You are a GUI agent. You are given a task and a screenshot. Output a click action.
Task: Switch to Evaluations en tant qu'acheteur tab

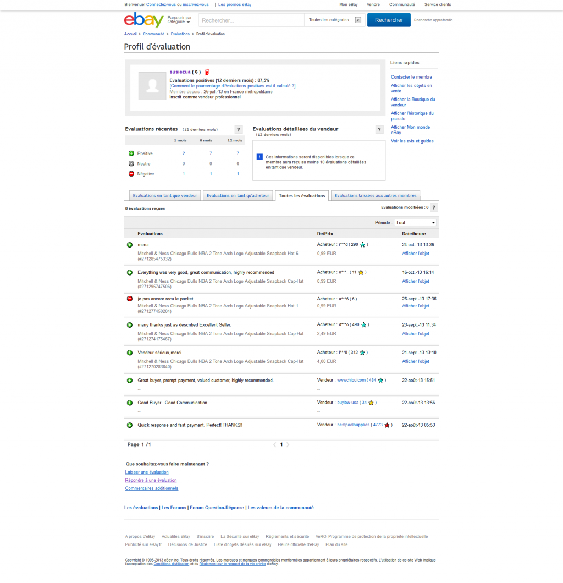pyautogui.click(x=238, y=196)
